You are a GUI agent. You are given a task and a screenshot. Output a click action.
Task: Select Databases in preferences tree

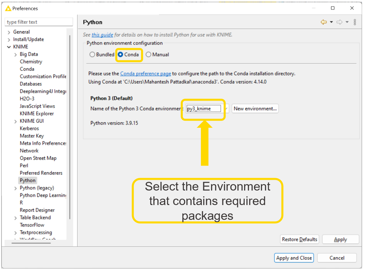coord(31,84)
